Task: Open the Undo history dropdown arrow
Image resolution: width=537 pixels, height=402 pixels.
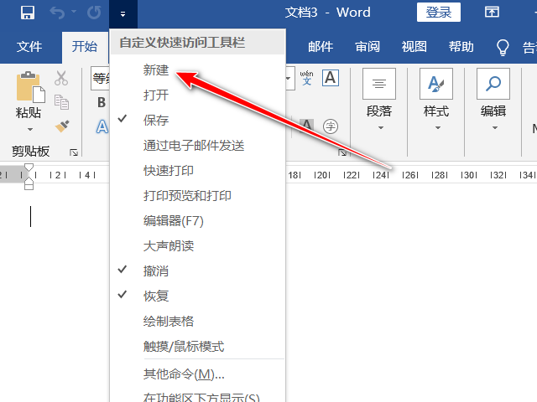Action: click(74, 12)
